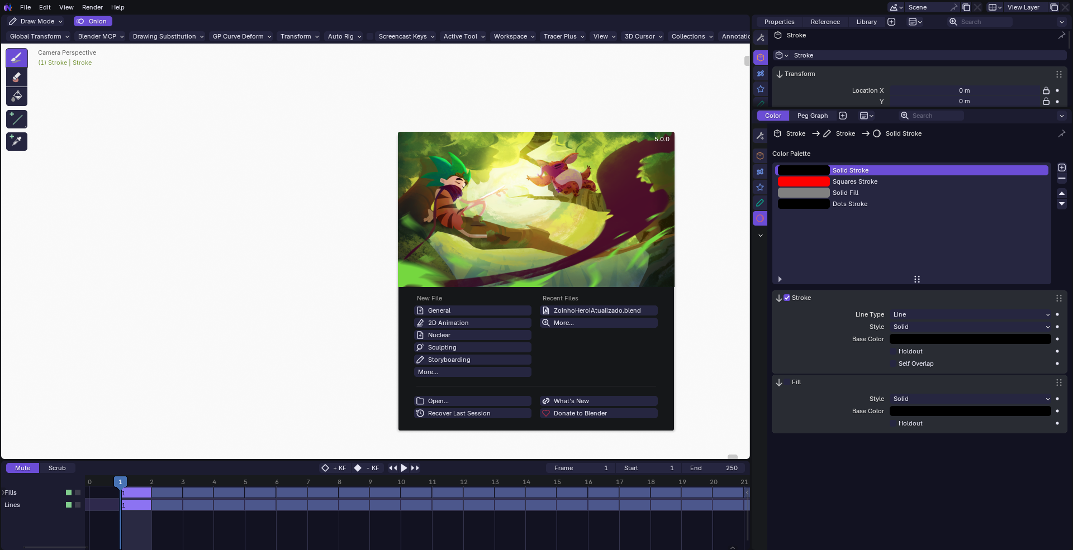Open Material tab in lower sidebar
Screen dimensions: 1073x550
point(760,218)
